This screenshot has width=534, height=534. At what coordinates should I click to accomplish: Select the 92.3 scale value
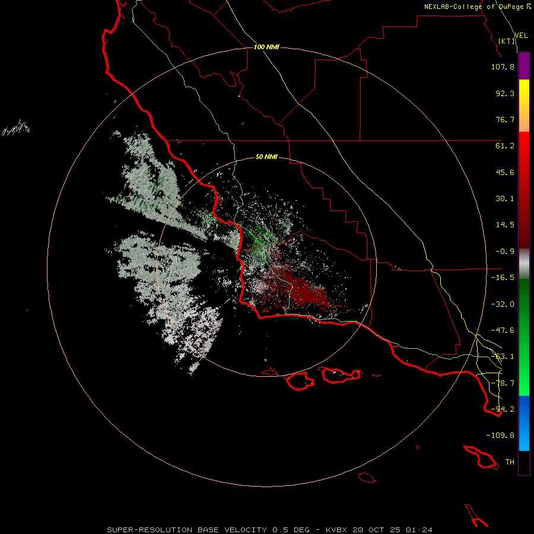(x=505, y=93)
